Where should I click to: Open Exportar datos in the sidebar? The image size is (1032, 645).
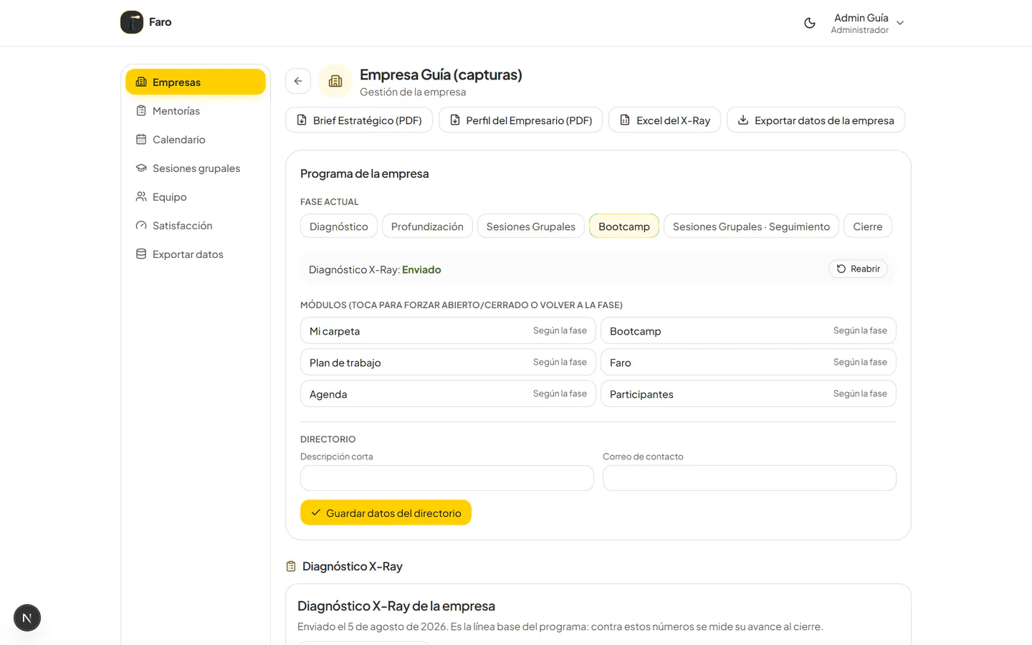(x=196, y=254)
